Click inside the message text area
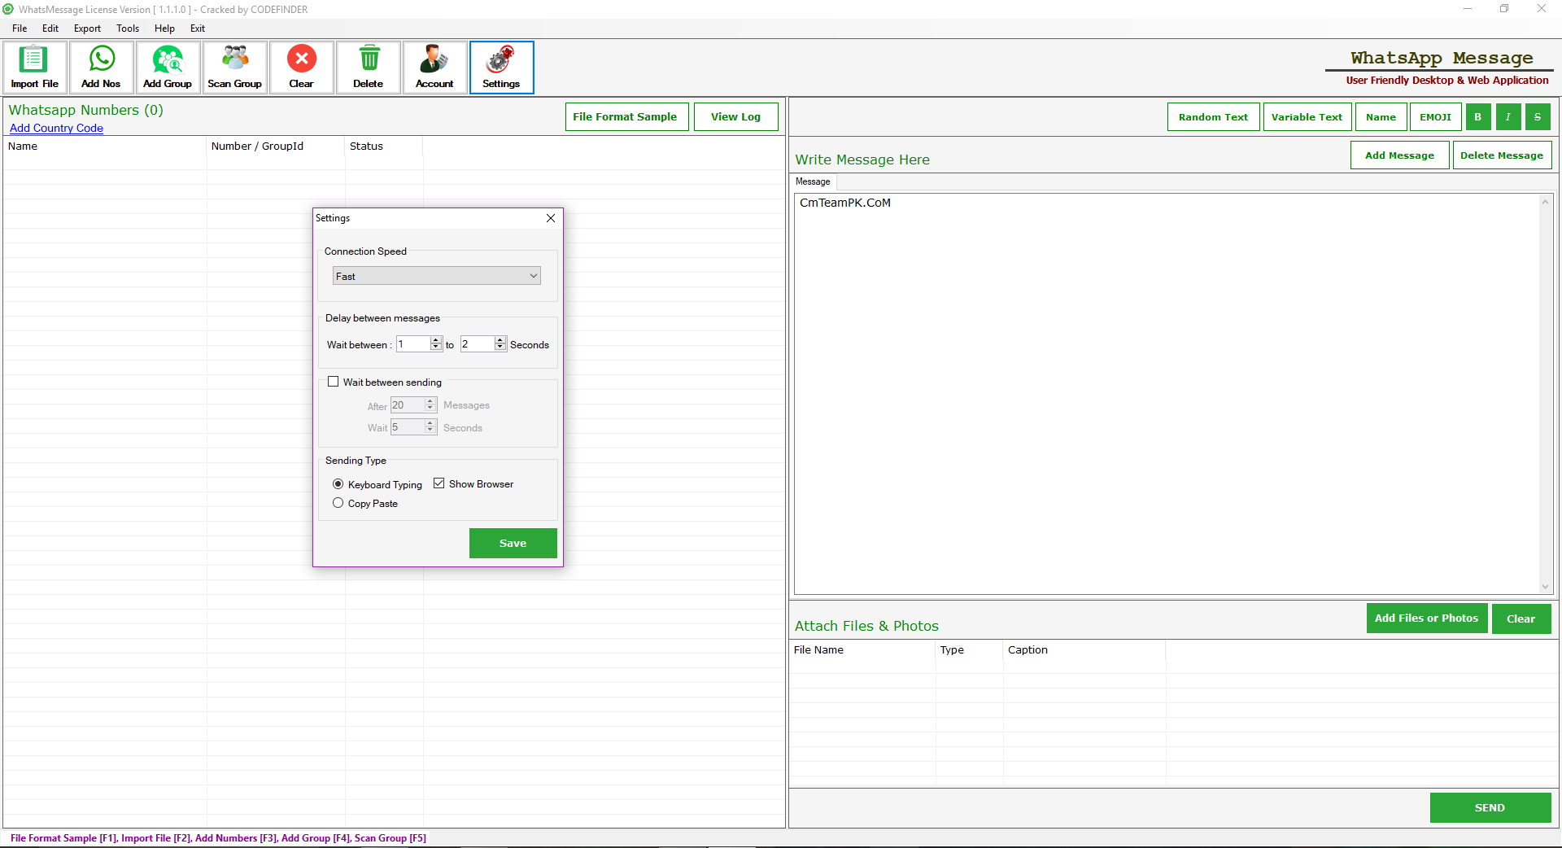Screen dimensions: 1562x848 click(1167, 394)
